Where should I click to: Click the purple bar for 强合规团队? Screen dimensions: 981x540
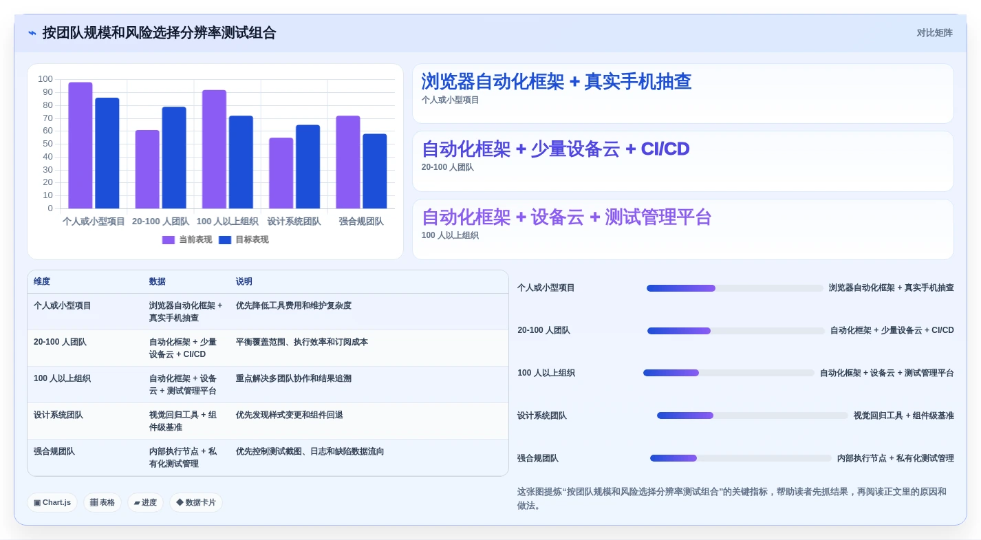click(348, 162)
